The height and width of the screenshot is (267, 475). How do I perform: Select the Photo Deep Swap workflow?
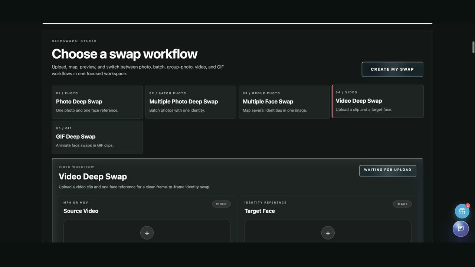(97, 102)
